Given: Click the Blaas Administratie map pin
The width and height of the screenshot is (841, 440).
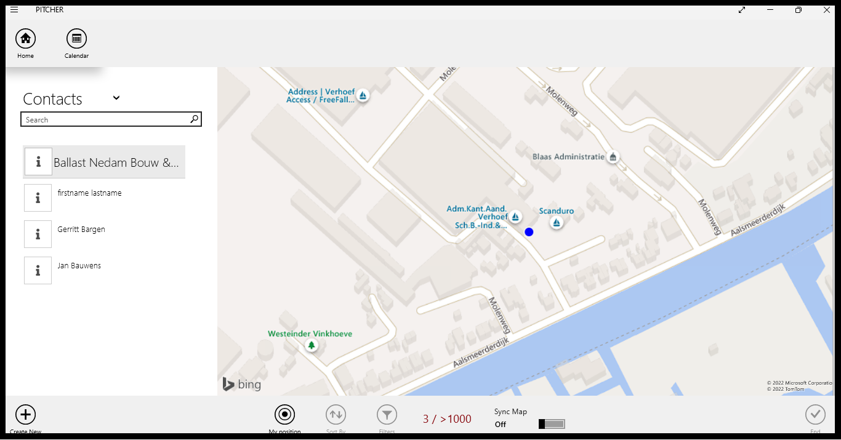Looking at the screenshot, I should click(x=613, y=158).
